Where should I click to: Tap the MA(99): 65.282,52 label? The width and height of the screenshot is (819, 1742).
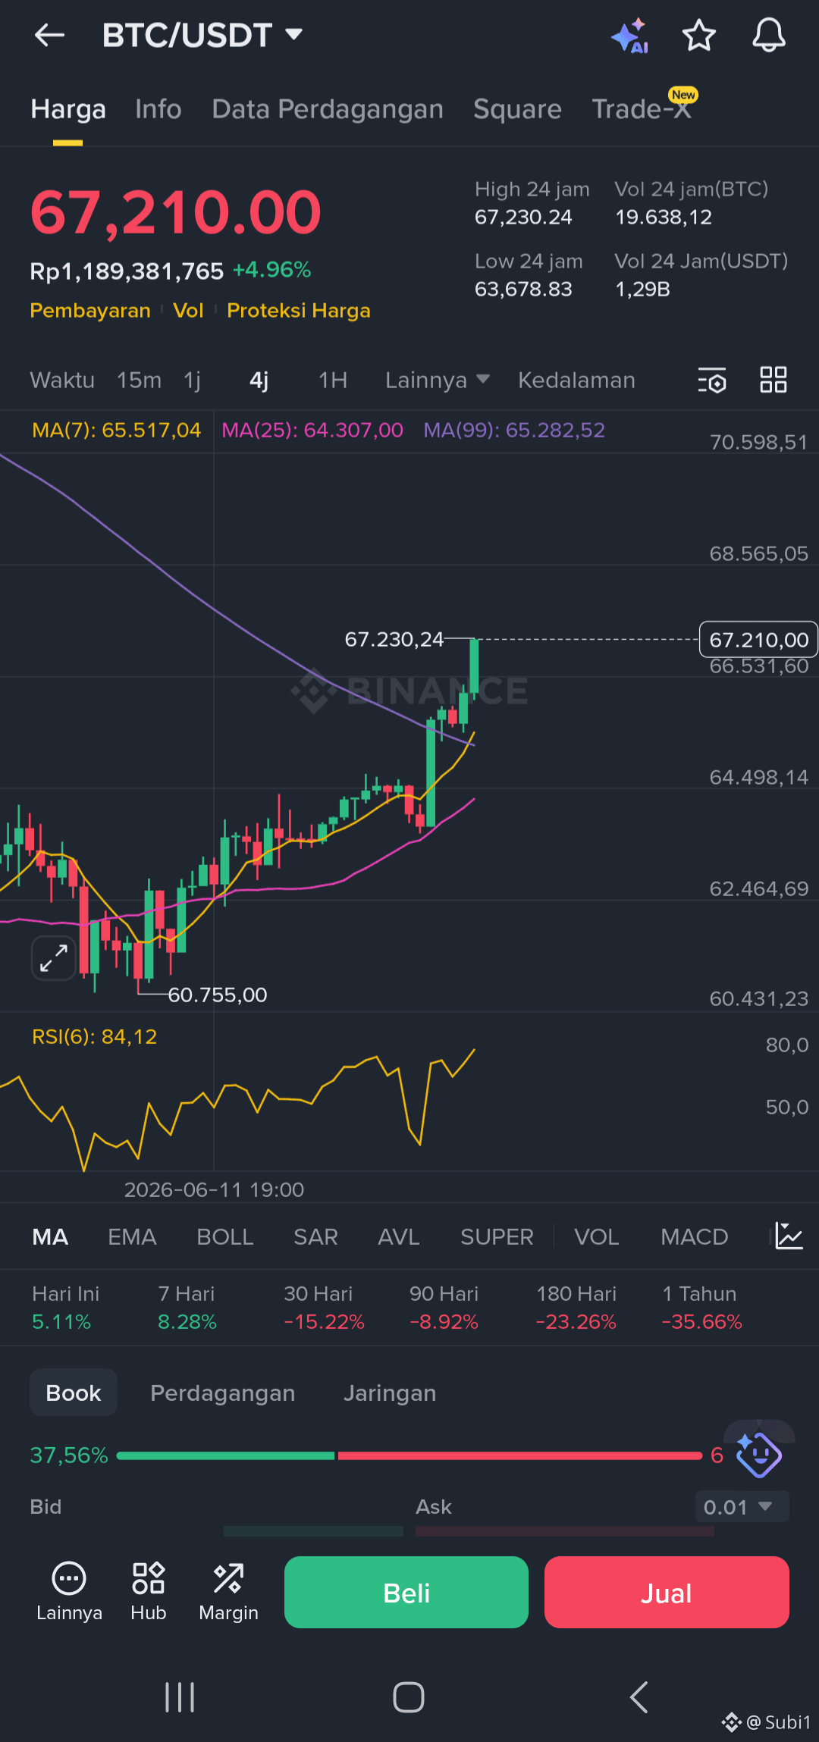514,430
